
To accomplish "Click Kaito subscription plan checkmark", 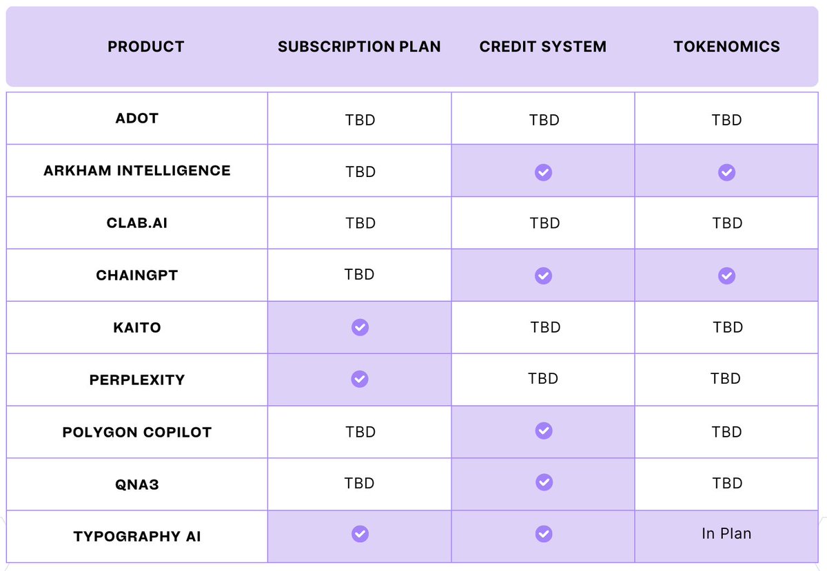I will tap(360, 327).
